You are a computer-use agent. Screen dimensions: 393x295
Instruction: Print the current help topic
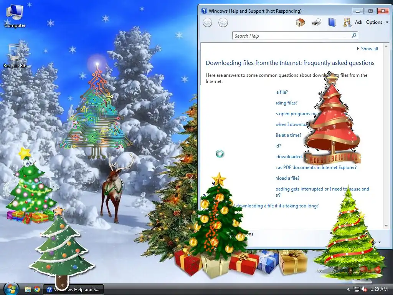pos(316,22)
